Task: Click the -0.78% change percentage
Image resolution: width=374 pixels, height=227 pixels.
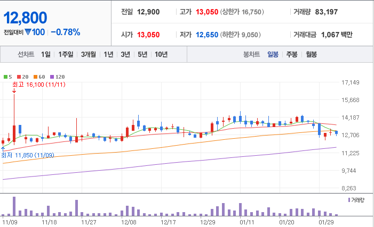Action: click(x=65, y=32)
